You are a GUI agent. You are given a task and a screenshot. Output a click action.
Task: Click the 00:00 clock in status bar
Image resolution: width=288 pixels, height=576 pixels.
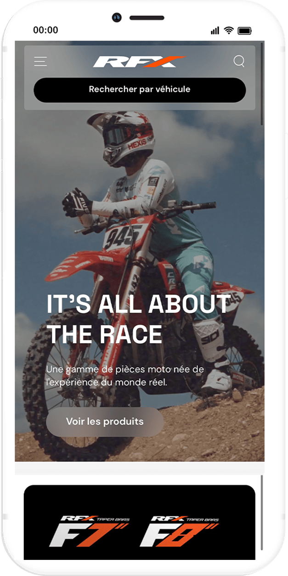pyautogui.click(x=45, y=30)
